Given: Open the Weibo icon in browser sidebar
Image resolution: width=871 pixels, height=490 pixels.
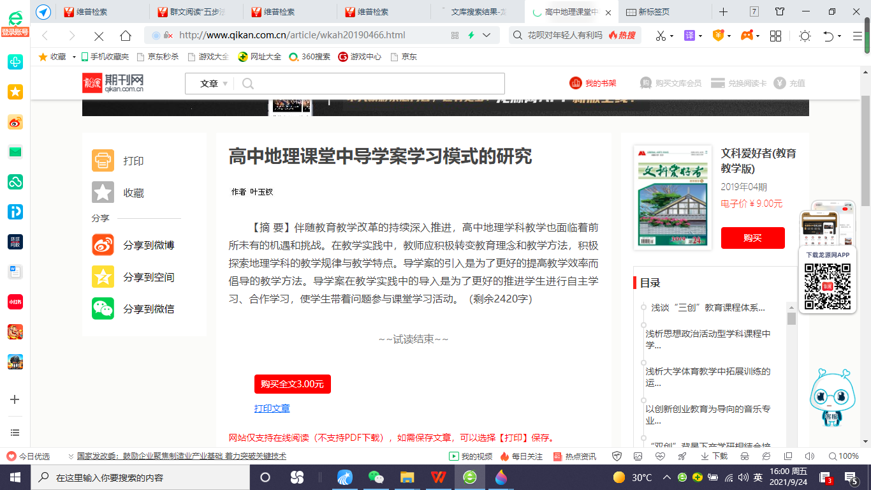Looking at the screenshot, I should (x=15, y=122).
